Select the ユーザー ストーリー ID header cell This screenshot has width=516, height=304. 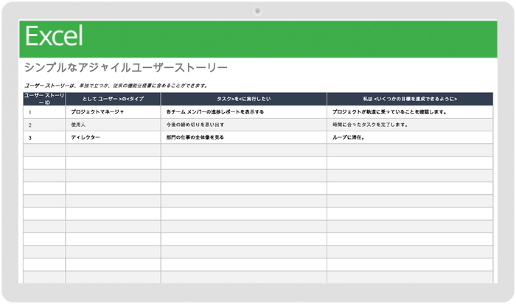tap(44, 99)
